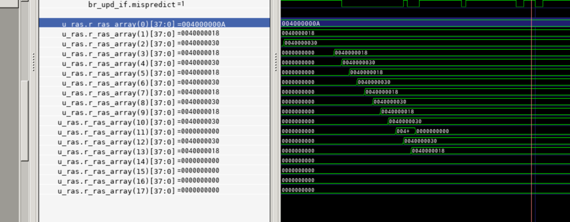Click the initial 0000000000 segment in array(6) waveform
Screen dimensions: 570x222
click(x=298, y=82)
